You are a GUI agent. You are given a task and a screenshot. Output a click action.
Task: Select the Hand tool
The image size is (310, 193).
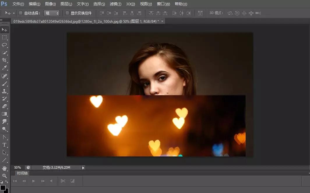[x=4, y=168]
